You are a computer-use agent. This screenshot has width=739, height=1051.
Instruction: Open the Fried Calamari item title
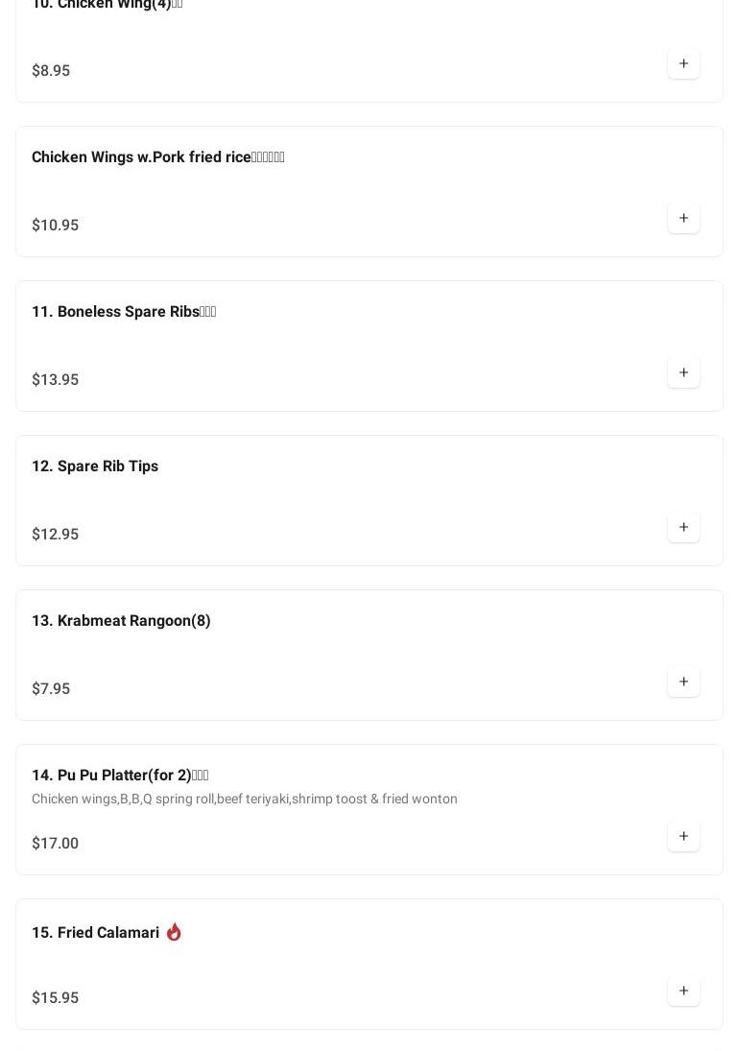(95, 933)
